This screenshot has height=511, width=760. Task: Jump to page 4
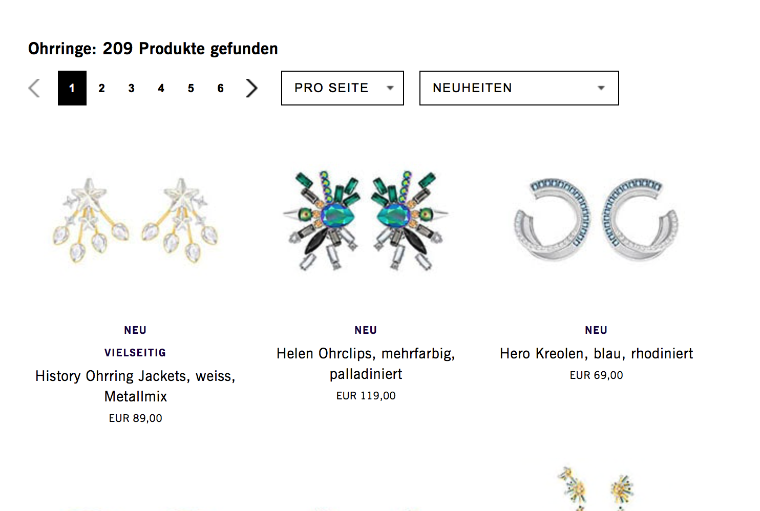[161, 88]
